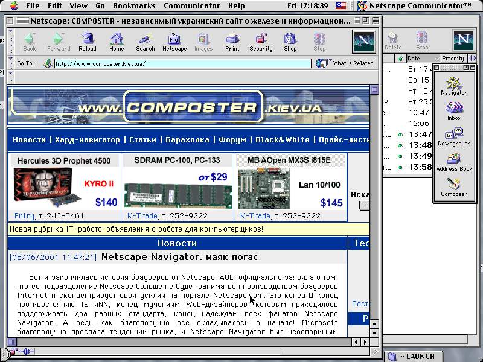Toggle unread flag for the 13:48 message
The height and width of the screenshot is (362, 483).
coord(400,145)
